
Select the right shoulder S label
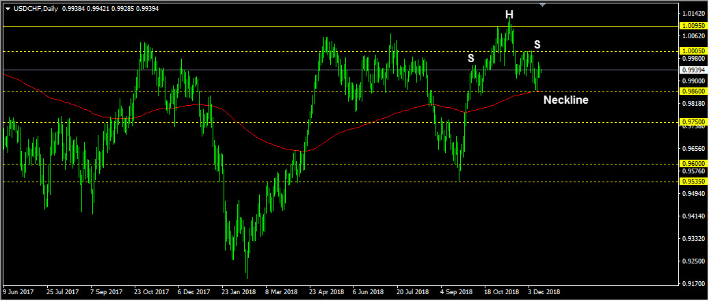pos(537,44)
